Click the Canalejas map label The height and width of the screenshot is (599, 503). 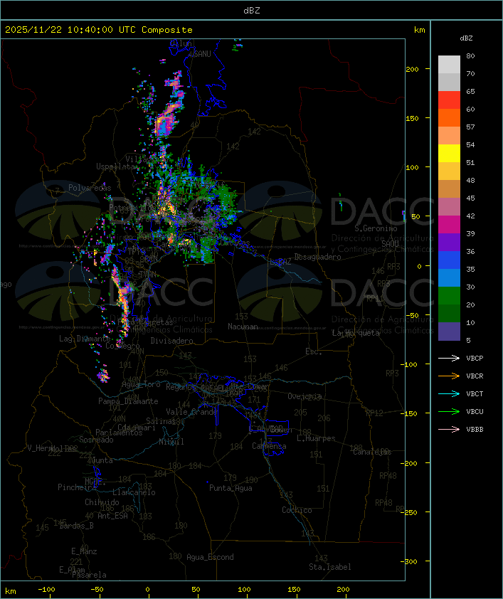(x=372, y=452)
